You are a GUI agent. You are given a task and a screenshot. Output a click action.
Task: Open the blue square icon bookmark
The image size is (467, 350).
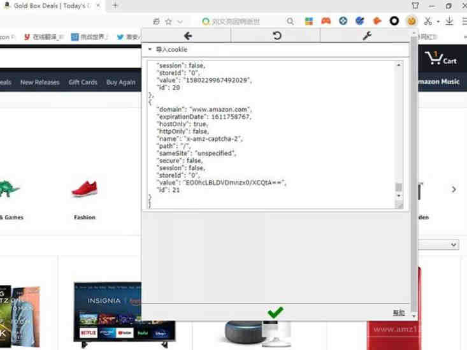click(x=89, y=37)
